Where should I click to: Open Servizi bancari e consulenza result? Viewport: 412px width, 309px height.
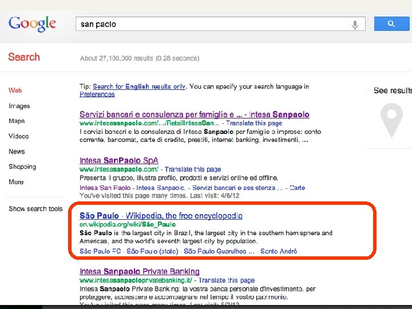click(195, 114)
